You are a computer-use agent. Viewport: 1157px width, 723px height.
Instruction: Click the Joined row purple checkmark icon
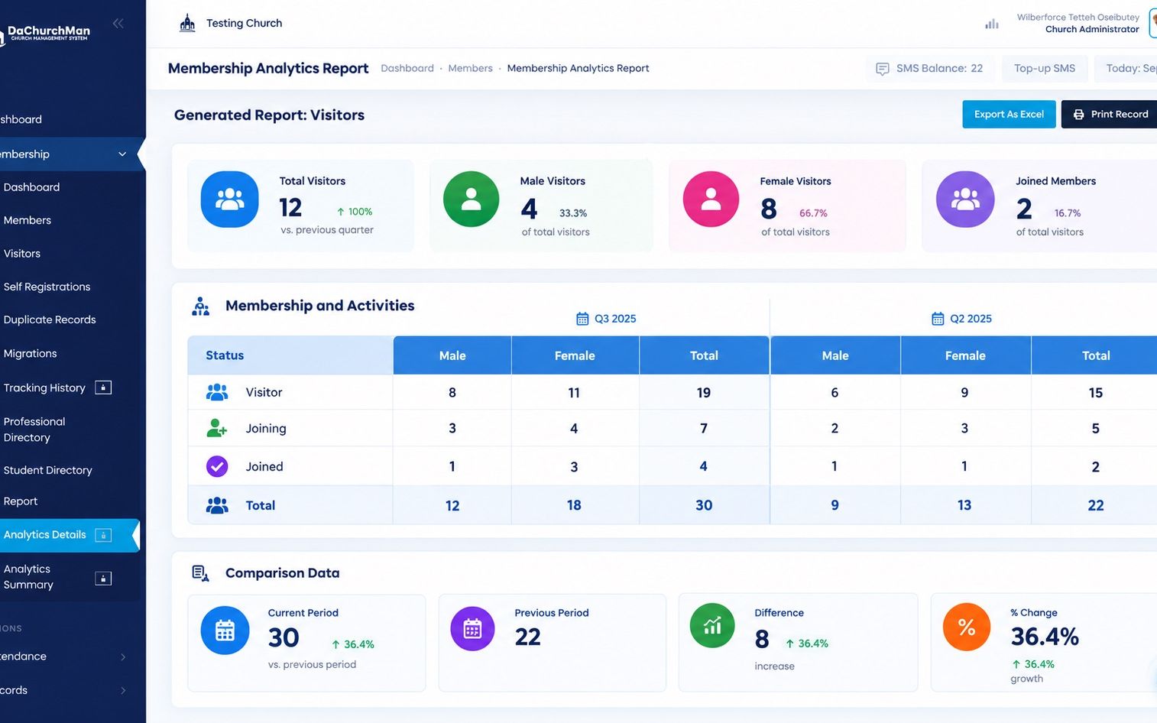click(x=217, y=466)
